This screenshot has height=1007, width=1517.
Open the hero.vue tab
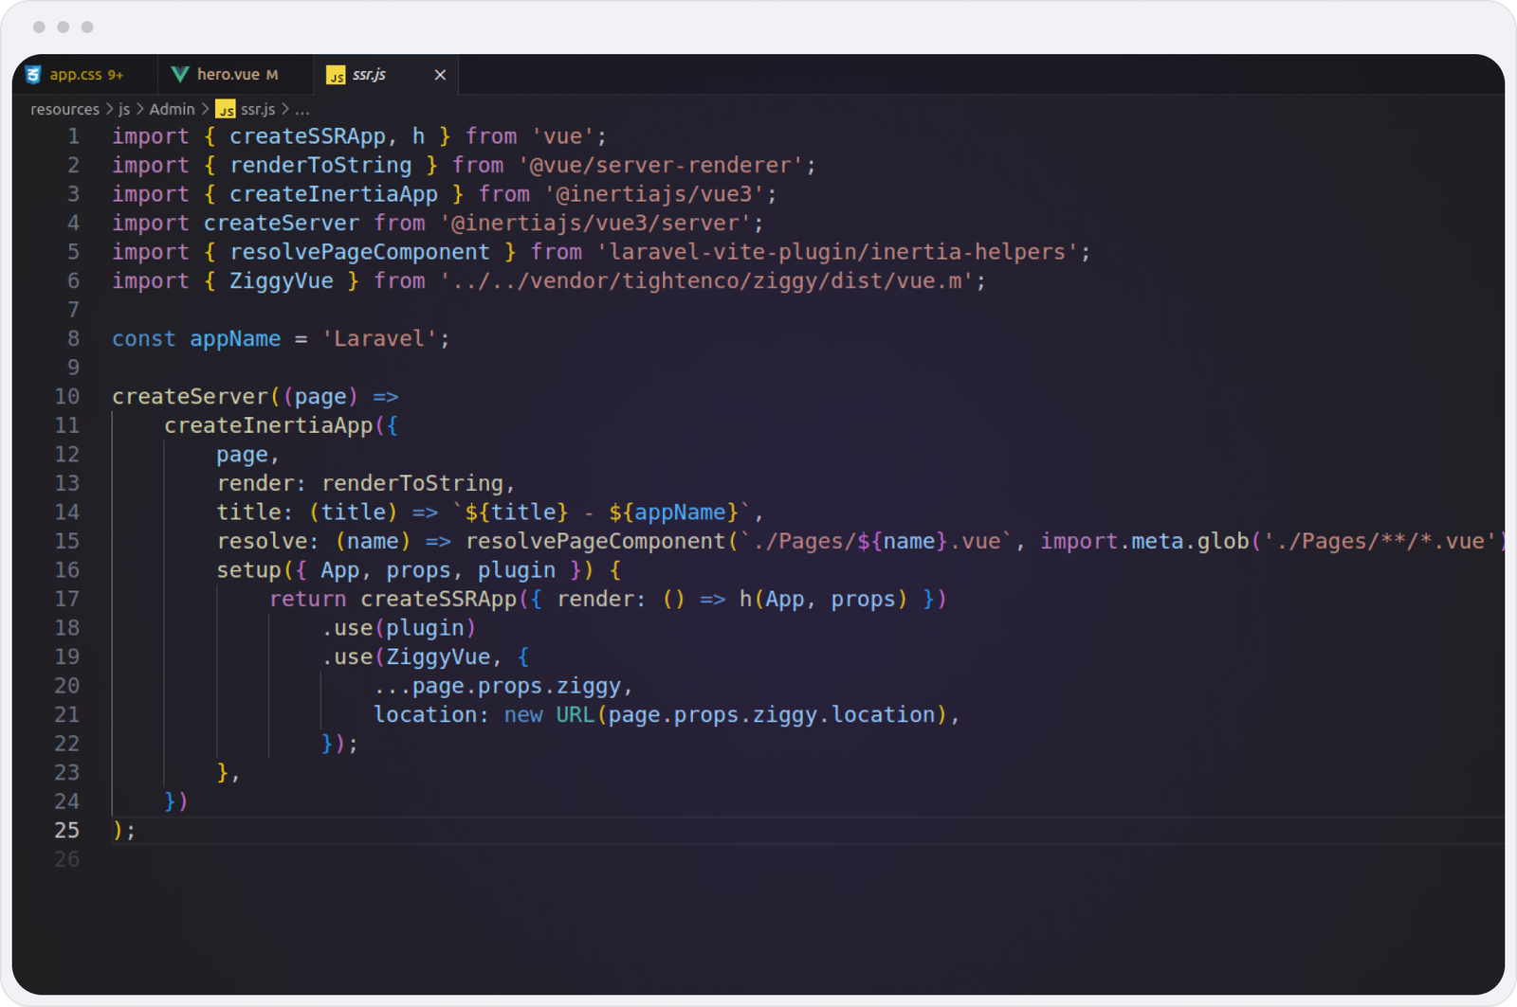click(228, 75)
